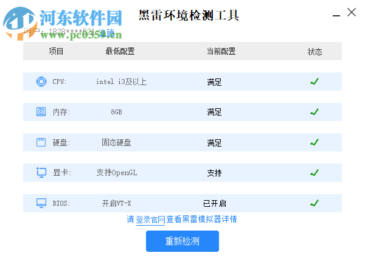Viewport: 365px width, 264px height.
Task: Click the 'CPU:' row label
Action: tap(60, 82)
